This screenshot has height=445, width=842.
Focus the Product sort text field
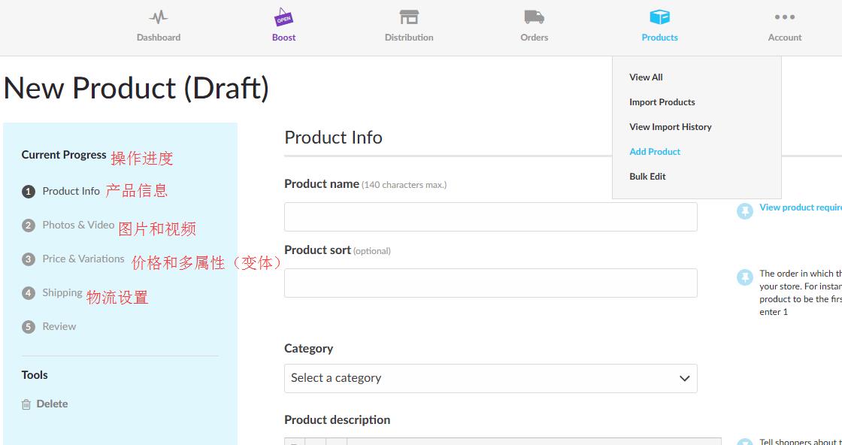(490, 283)
